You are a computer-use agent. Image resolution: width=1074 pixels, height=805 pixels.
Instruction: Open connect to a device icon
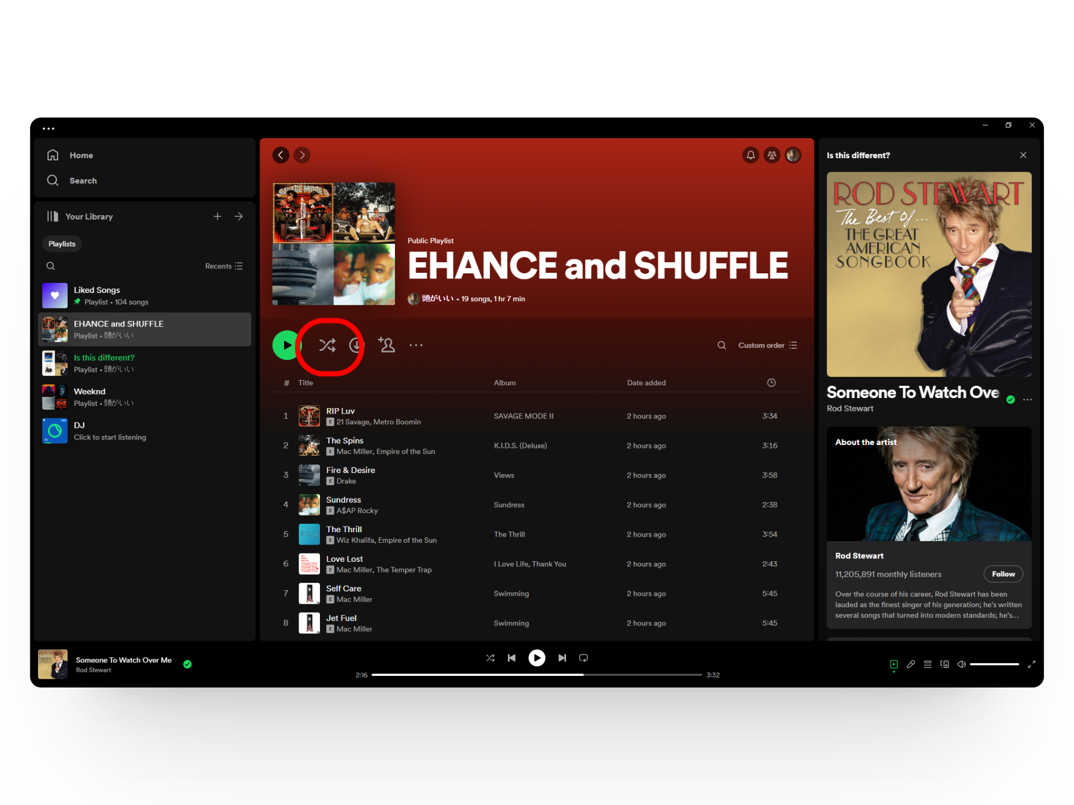(x=945, y=664)
